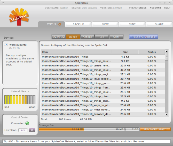Switch to the View tab

105,24
